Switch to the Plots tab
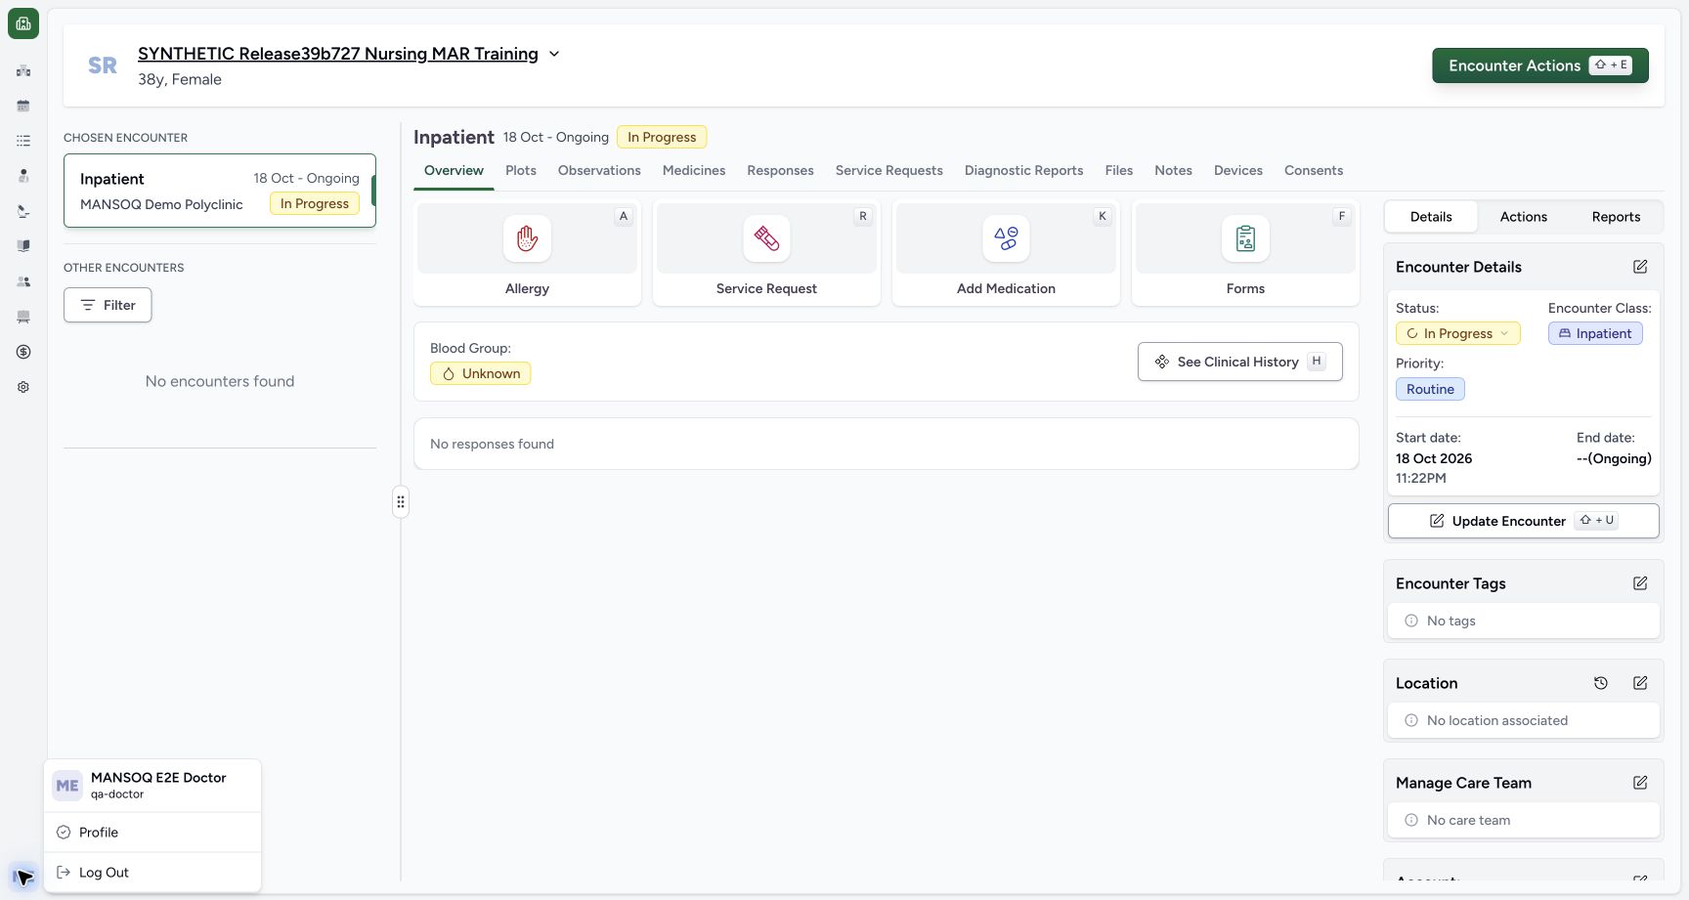Viewport: 1689px width, 900px height. [521, 170]
